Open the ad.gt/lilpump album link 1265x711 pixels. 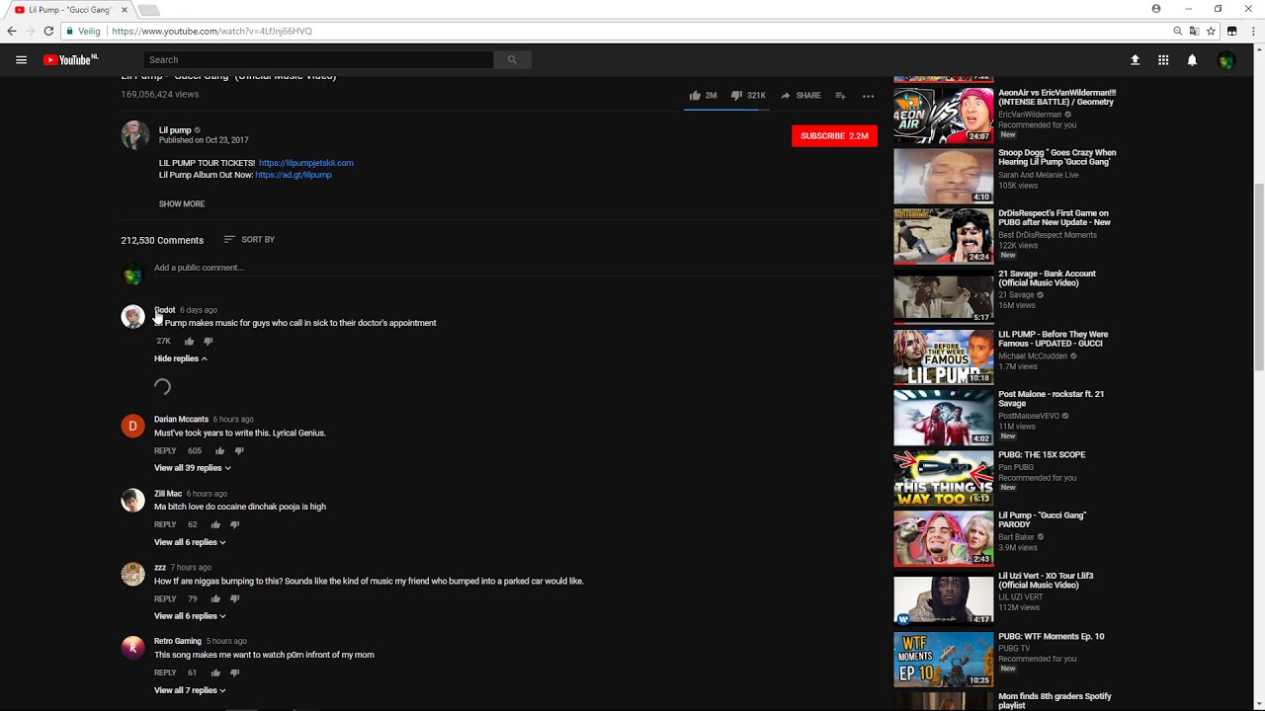coord(294,175)
